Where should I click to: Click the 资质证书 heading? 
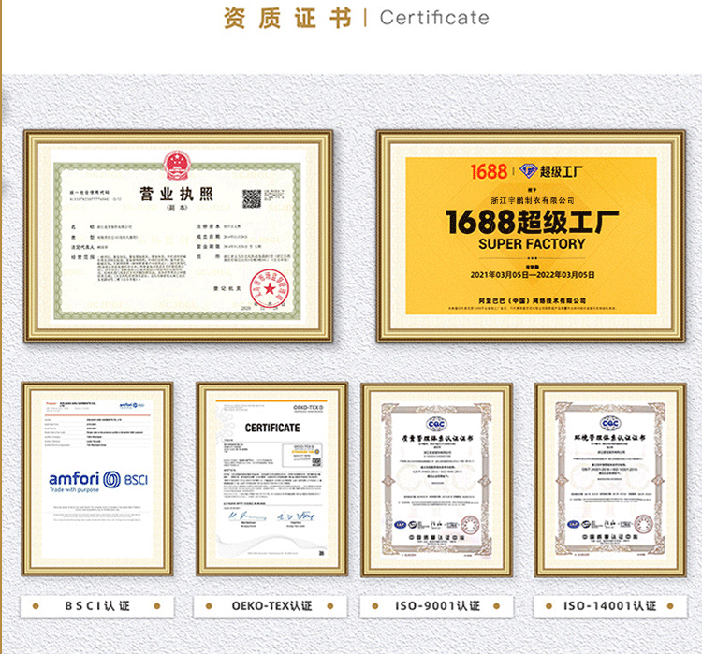click(287, 19)
